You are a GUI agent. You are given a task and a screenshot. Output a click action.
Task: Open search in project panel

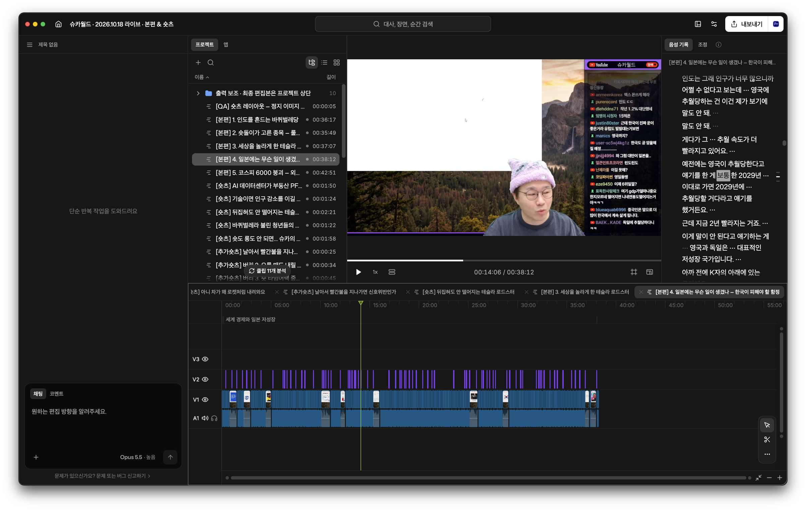tap(210, 63)
